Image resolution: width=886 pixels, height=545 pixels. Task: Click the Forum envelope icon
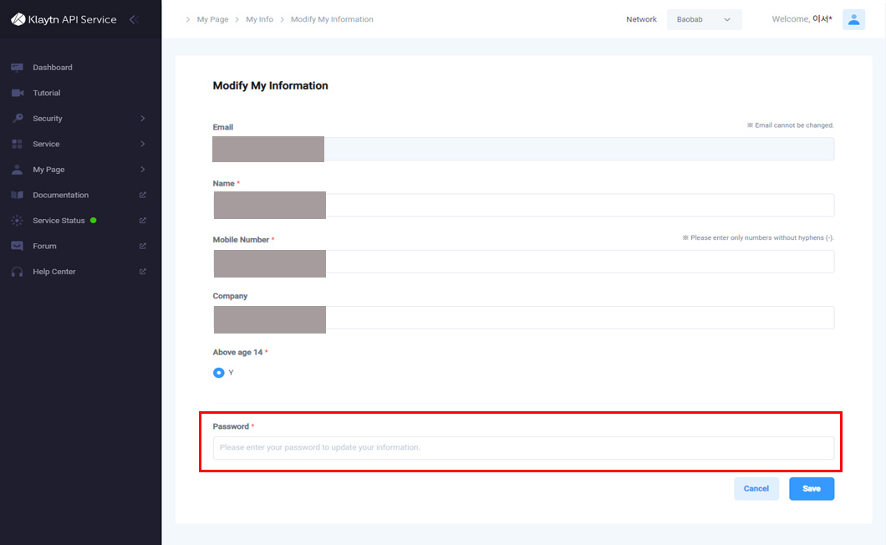click(x=17, y=246)
